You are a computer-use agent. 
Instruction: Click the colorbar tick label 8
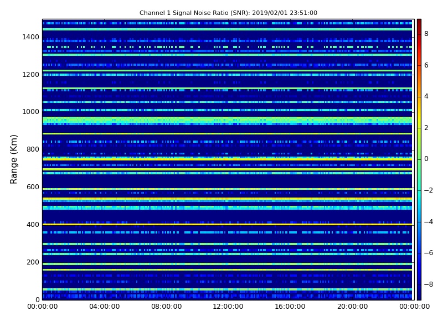pyautogui.click(x=426, y=34)
